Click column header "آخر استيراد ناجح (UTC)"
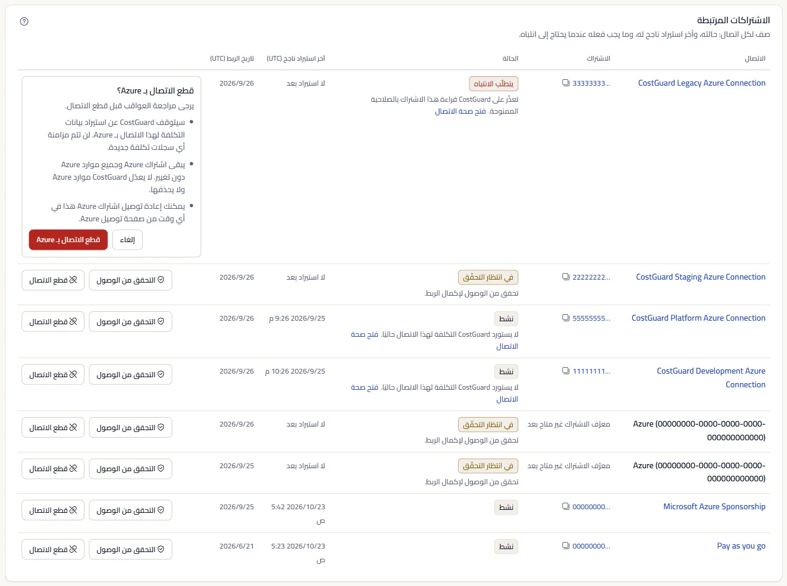 (296, 58)
